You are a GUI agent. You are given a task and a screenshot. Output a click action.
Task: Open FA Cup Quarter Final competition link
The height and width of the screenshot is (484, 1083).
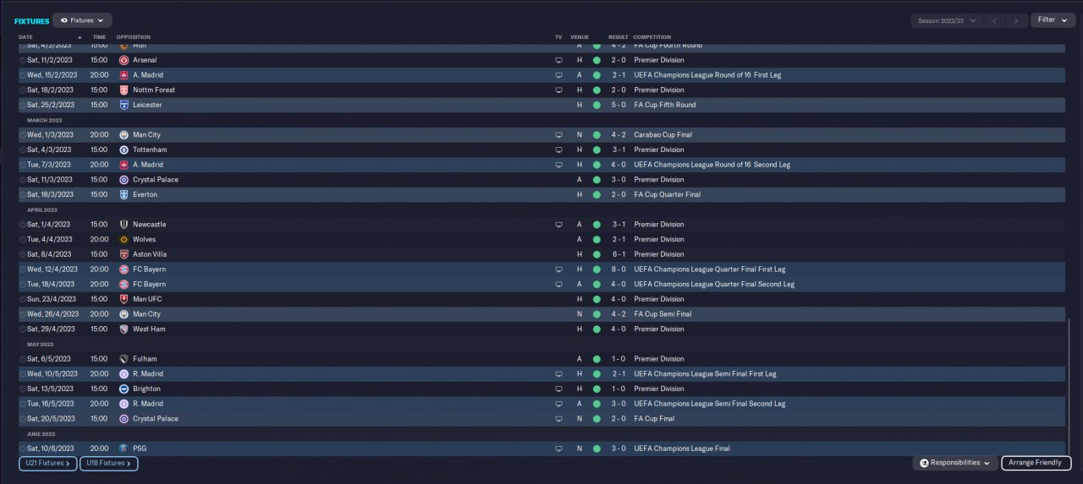click(x=667, y=194)
